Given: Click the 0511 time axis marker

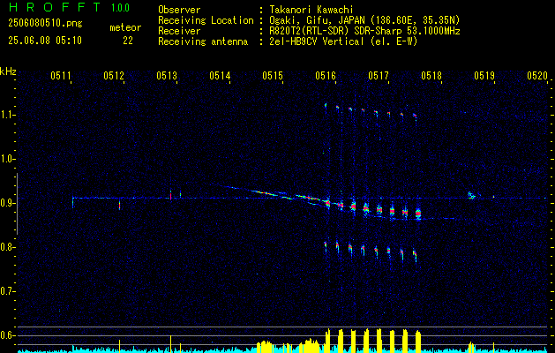Looking at the screenshot, I should tap(61, 75).
